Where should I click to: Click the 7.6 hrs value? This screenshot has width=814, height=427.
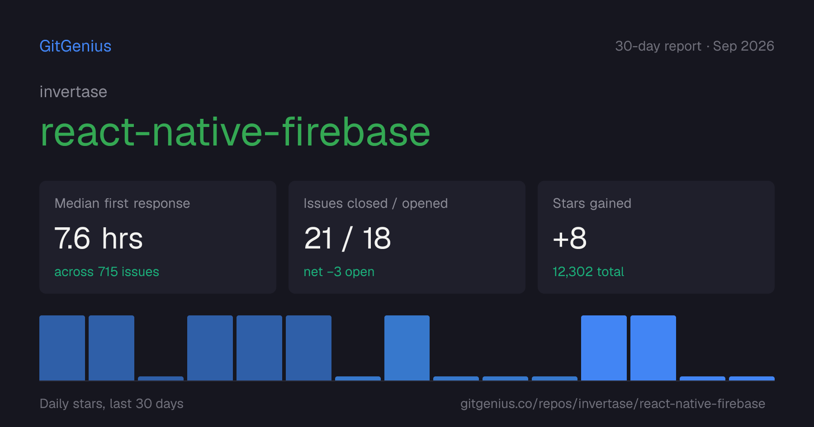[x=99, y=238]
